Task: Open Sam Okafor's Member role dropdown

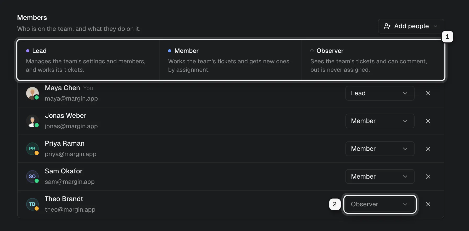Action: [380, 177]
